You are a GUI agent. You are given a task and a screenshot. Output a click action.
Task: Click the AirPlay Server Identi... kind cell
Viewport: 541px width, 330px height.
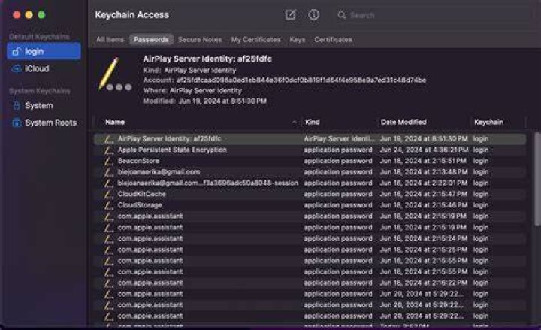[x=339, y=139]
